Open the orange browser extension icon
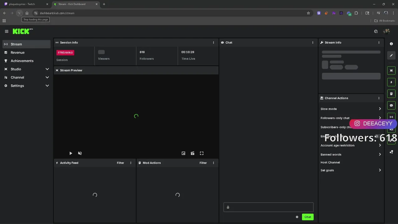Viewport: 398px width, 224px height. click(326, 13)
